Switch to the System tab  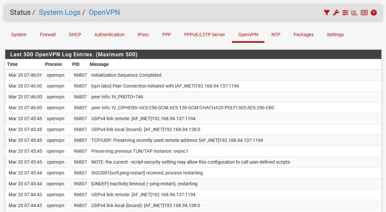coord(19,35)
